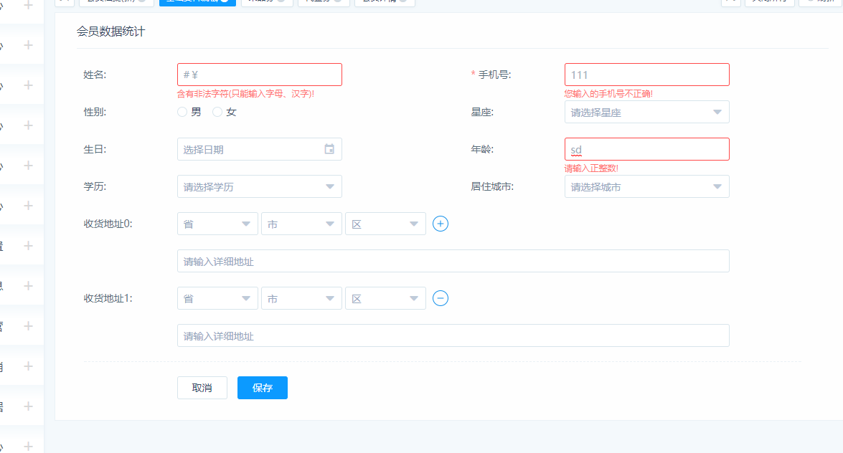This screenshot has height=453, width=843.
Task: Remove 收货地址1 with the minus icon
Action: click(x=441, y=298)
